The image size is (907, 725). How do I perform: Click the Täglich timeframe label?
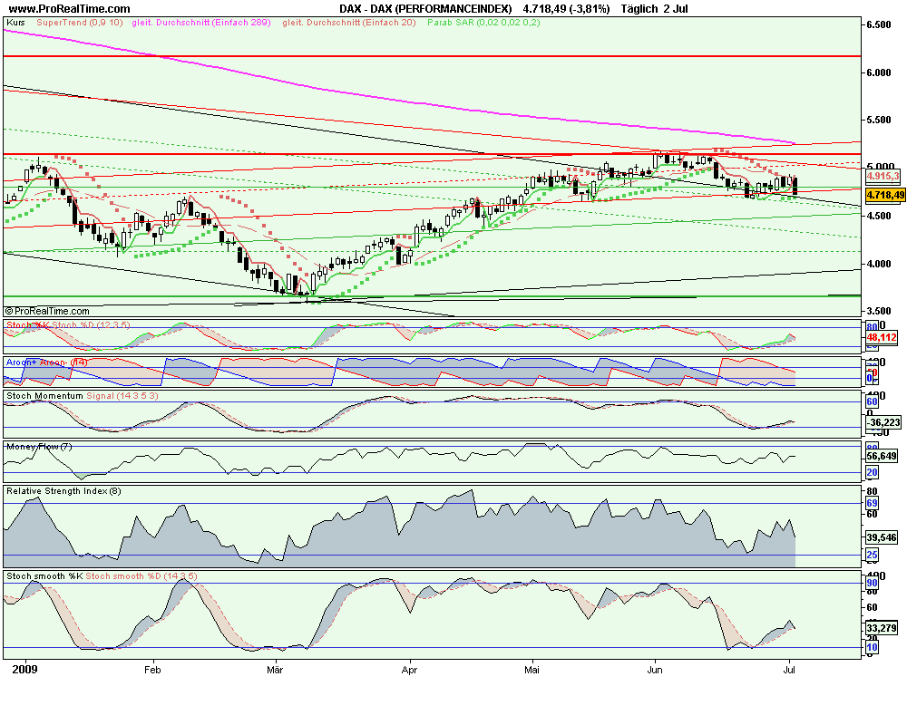[640, 8]
